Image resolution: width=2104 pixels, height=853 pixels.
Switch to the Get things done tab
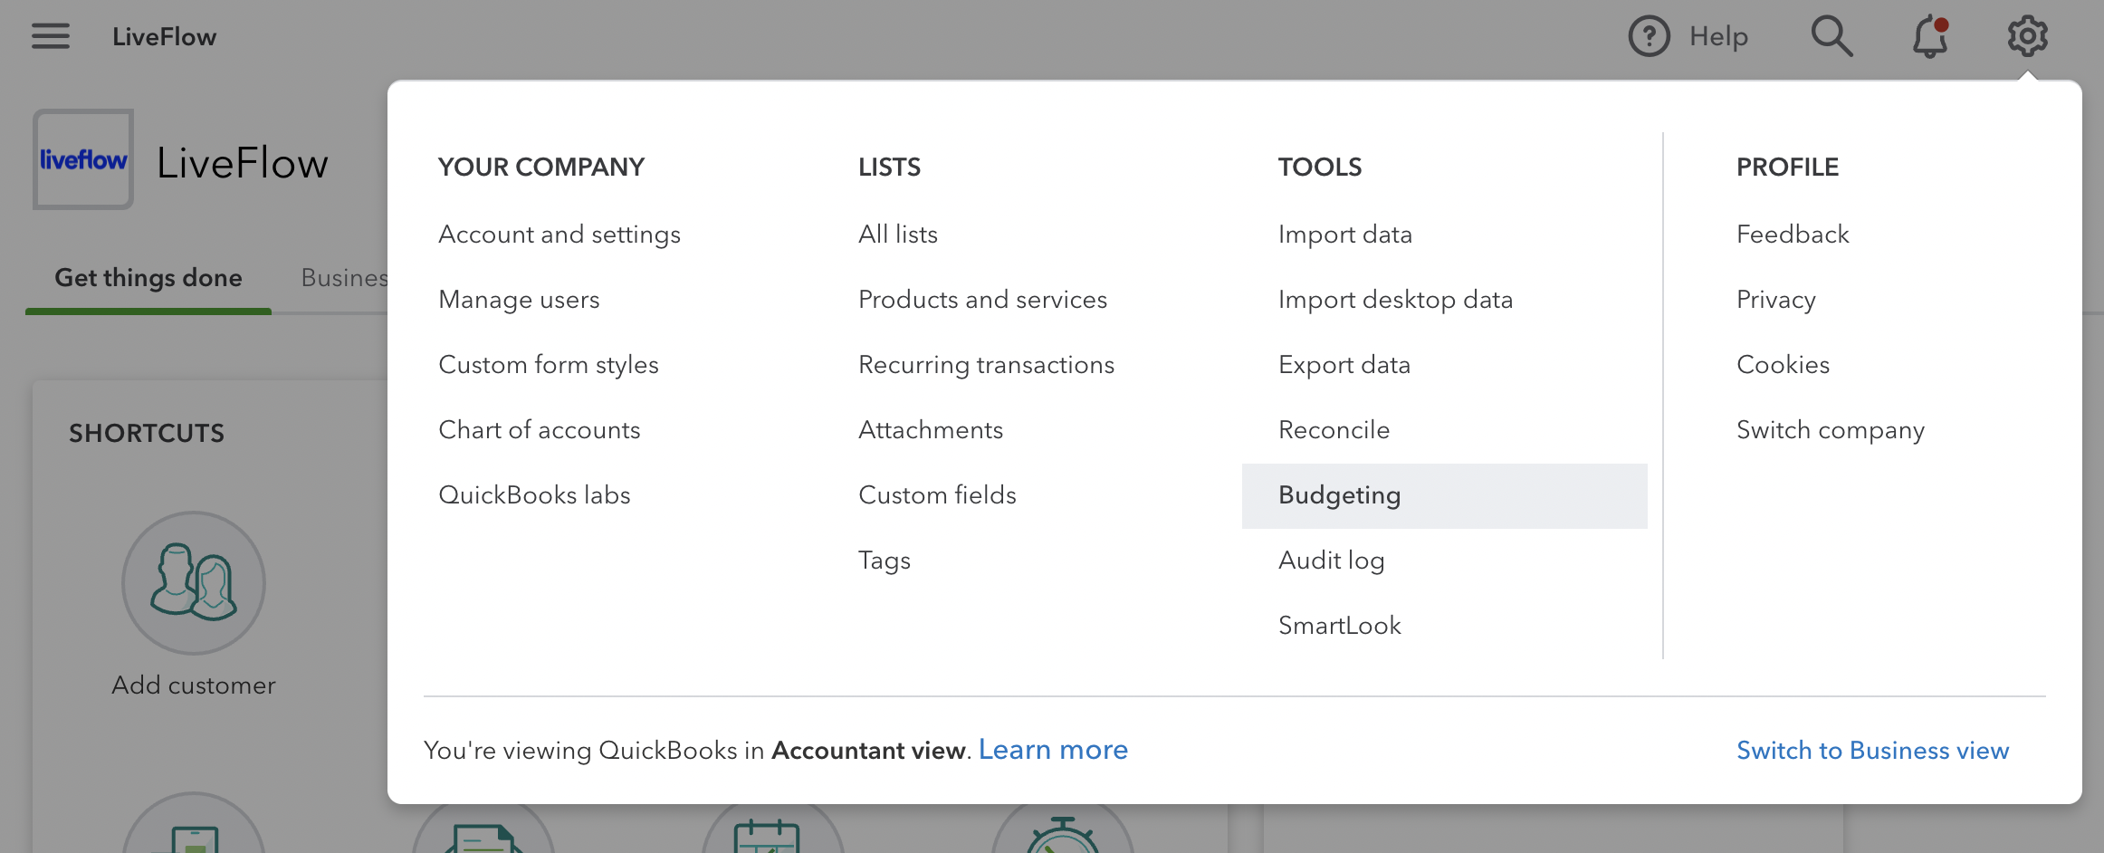click(x=148, y=278)
